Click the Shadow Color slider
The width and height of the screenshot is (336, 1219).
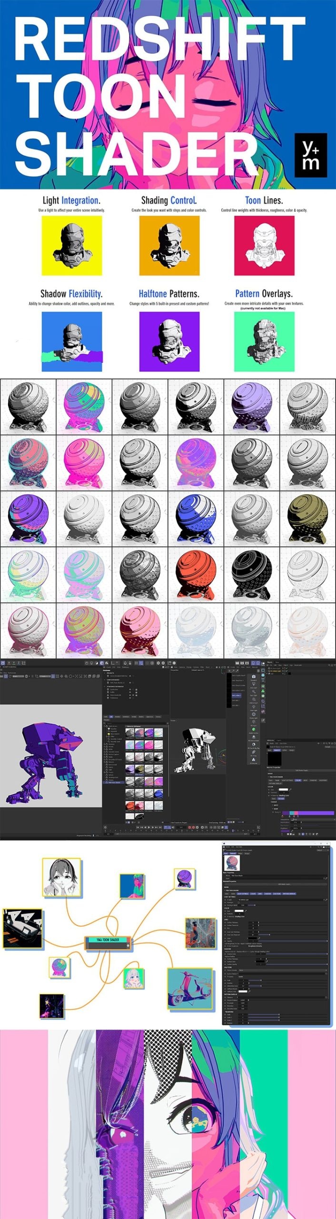(296, 954)
